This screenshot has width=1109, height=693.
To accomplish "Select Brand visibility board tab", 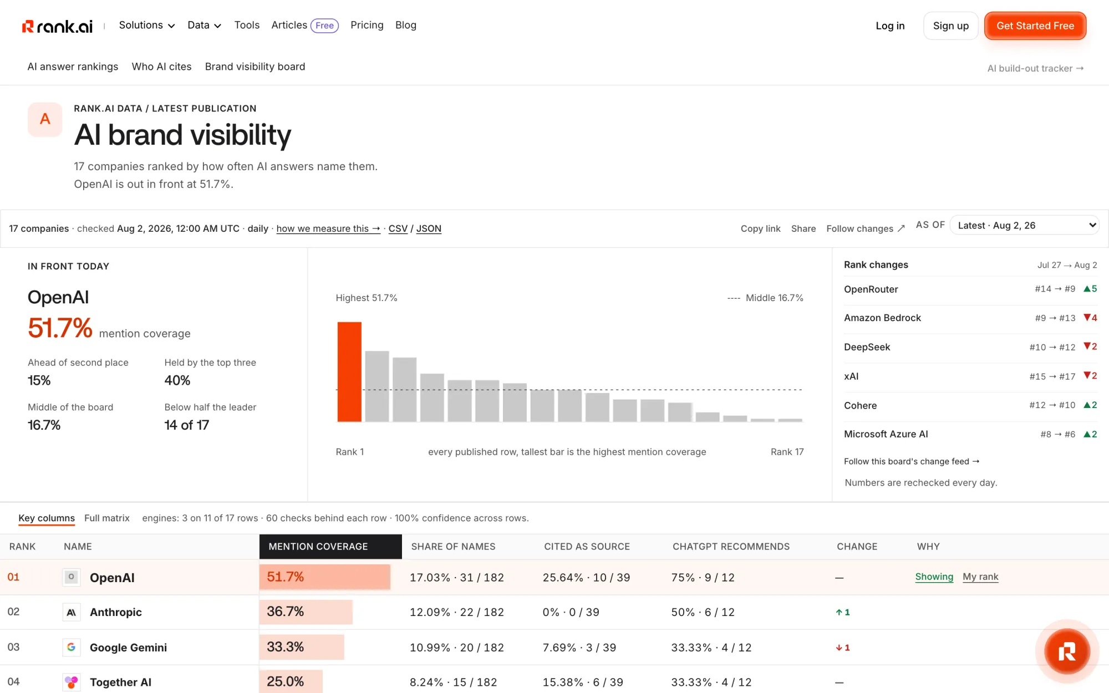I will pyautogui.click(x=255, y=67).
